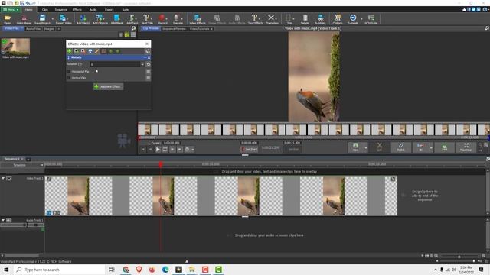Open the View button dropdown arrow
This screenshot has height=275, width=490.
(x=366, y=147)
